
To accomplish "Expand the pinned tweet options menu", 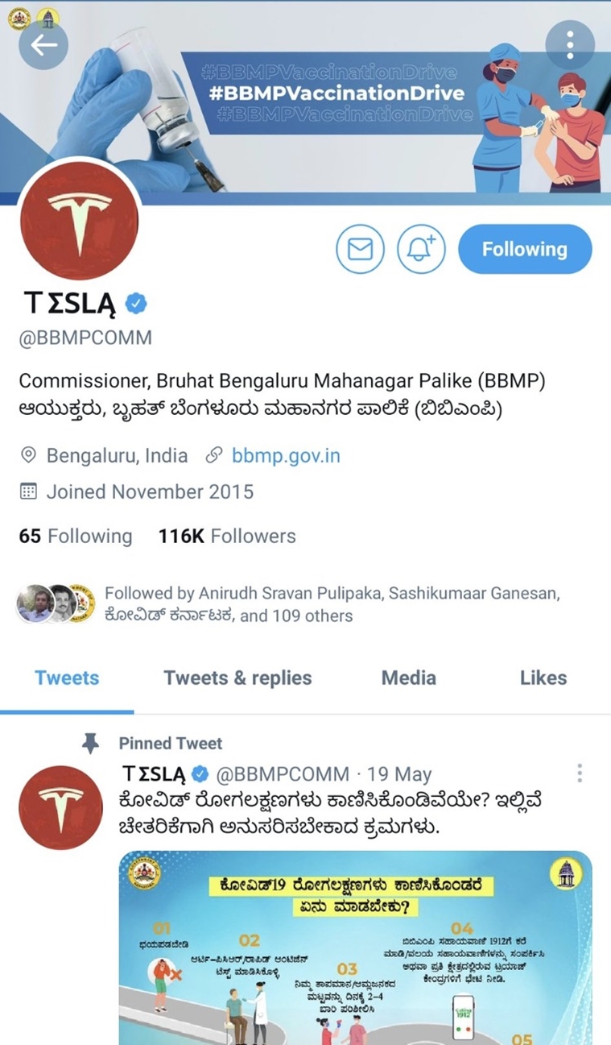I will click(580, 774).
